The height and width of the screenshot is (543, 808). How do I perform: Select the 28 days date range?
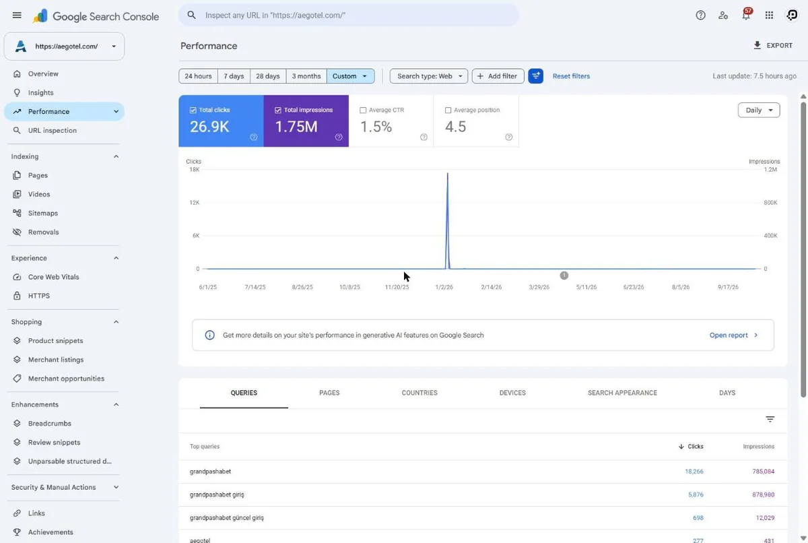(x=267, y=76)
